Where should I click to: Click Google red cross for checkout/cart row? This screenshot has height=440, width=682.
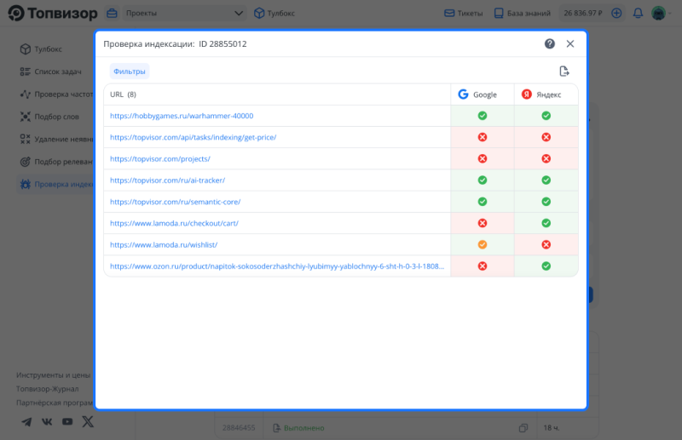pos(483,223)
